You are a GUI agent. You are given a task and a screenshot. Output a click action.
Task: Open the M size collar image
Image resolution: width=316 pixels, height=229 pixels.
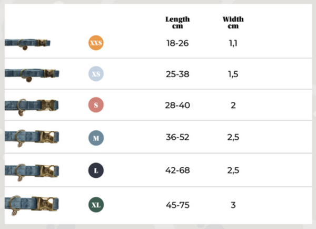[31, 138]
